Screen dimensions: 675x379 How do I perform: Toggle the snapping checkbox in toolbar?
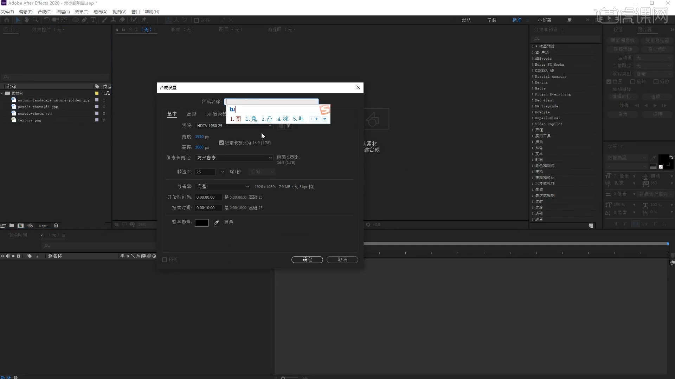coord(197,20)
